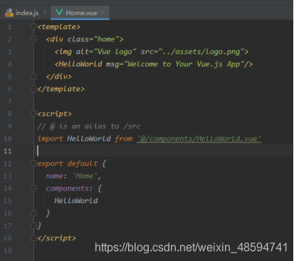Click the "Welcome to Your Vue.js App" message string
The height and width of the screenshot is (261, 294).
click(184, 64)
